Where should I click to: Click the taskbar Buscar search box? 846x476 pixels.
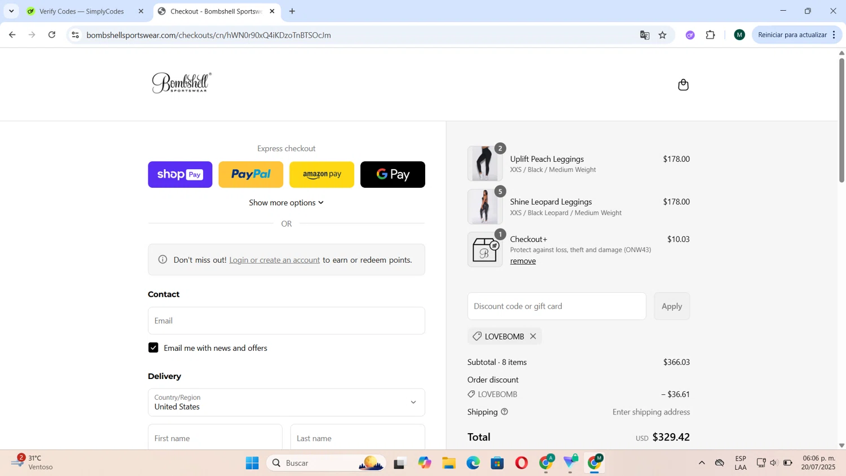coord(326,463)
